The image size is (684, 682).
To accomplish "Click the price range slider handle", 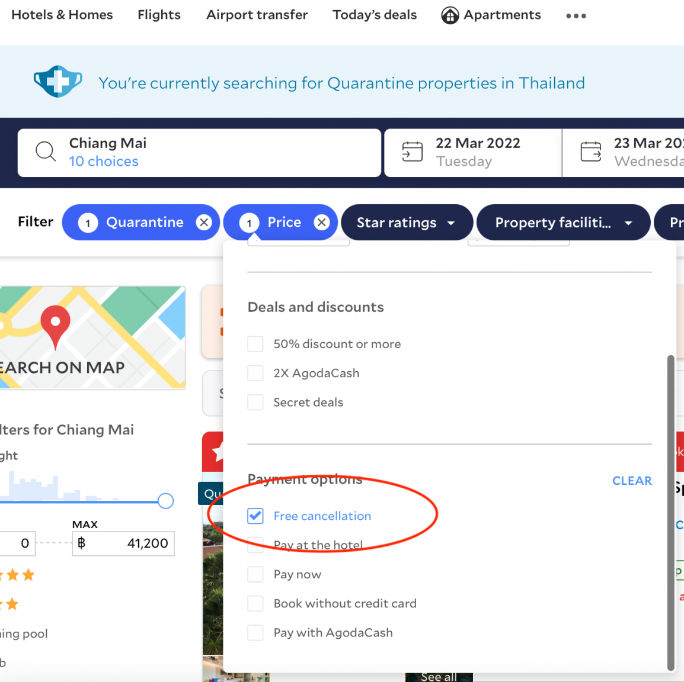I will click(166, 501).
